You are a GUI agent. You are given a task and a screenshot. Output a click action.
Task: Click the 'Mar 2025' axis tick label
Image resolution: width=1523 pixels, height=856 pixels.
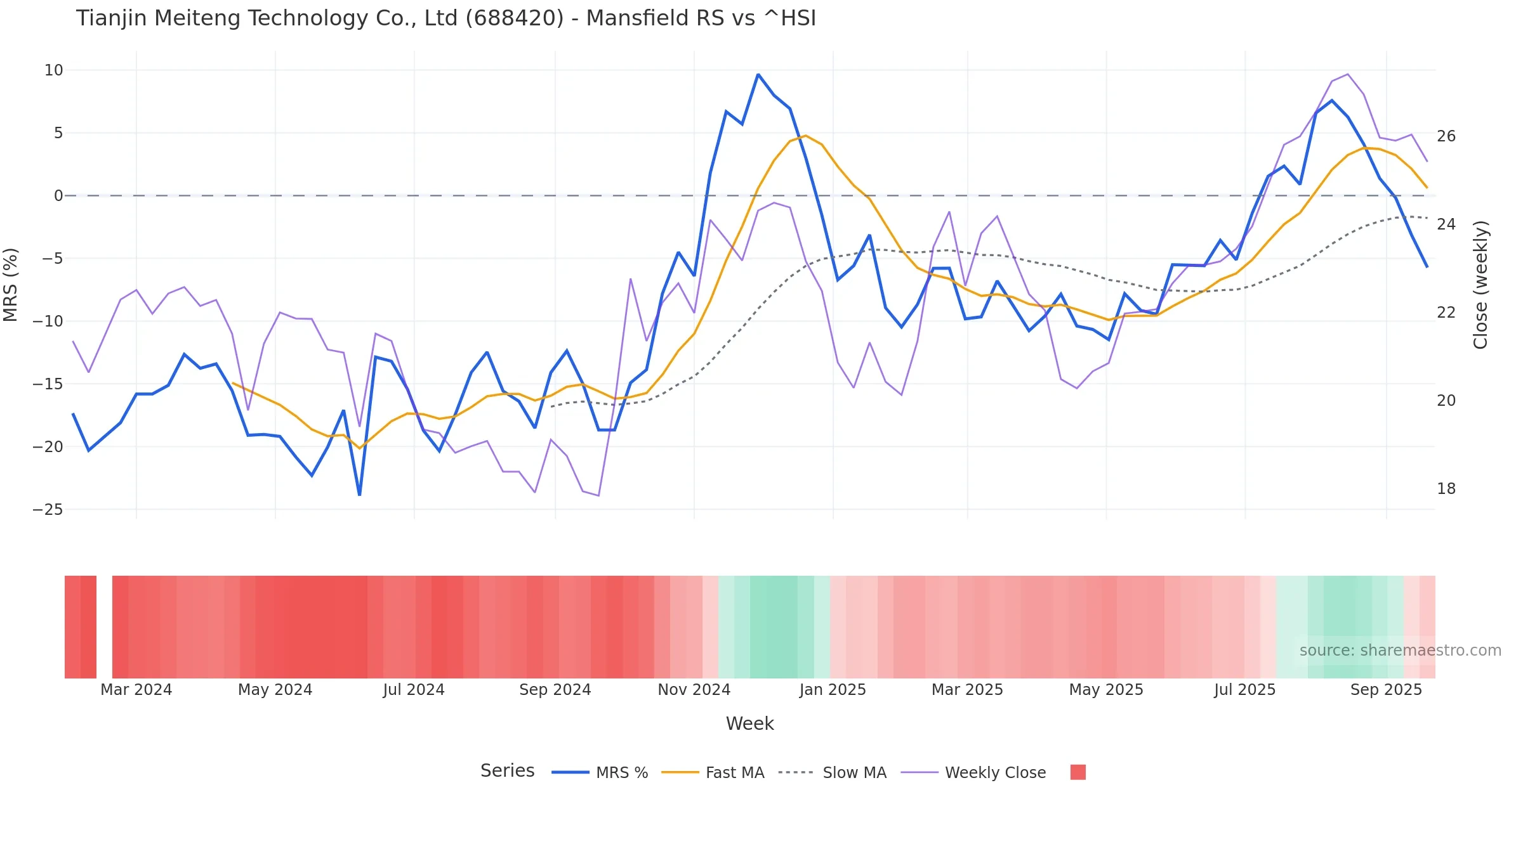pos(967,690)
